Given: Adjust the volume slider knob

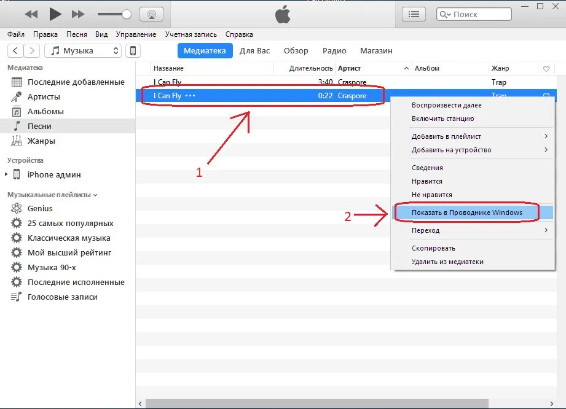Looking at the screenshot, I should (x=126, y=14).
